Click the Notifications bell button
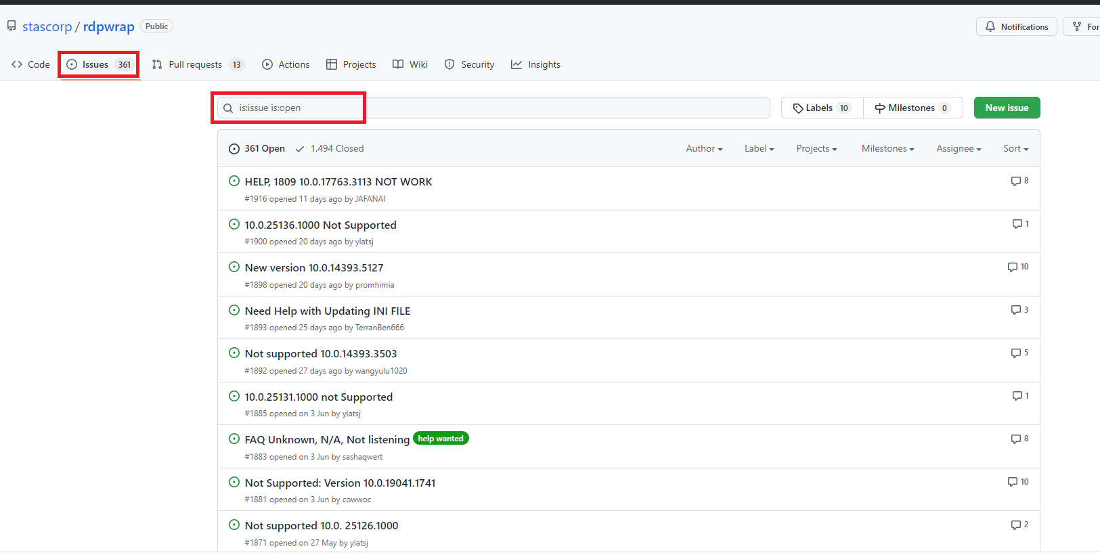Viewport: 1100px width, 553px height. tap(1016, 26)
